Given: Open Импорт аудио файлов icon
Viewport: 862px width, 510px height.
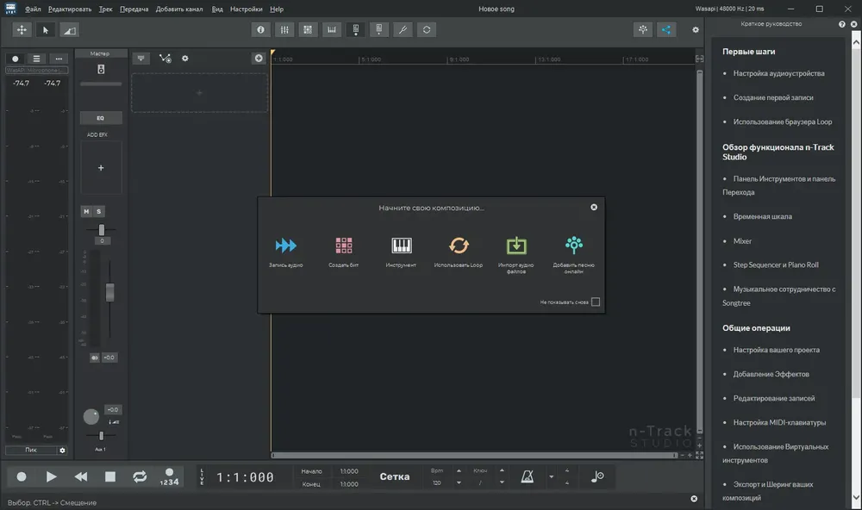Looking at the screenshot, I should coord(516,246).
